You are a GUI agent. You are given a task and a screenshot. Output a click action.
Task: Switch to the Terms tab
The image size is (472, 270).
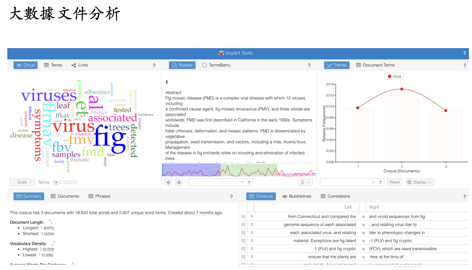point(53,65)
